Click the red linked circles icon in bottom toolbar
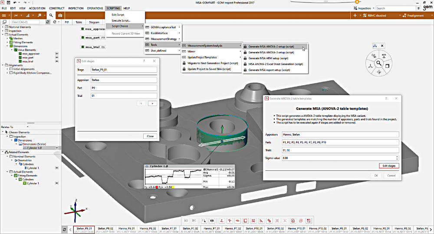The image size is (434, 234). click(x=269, y=221)
